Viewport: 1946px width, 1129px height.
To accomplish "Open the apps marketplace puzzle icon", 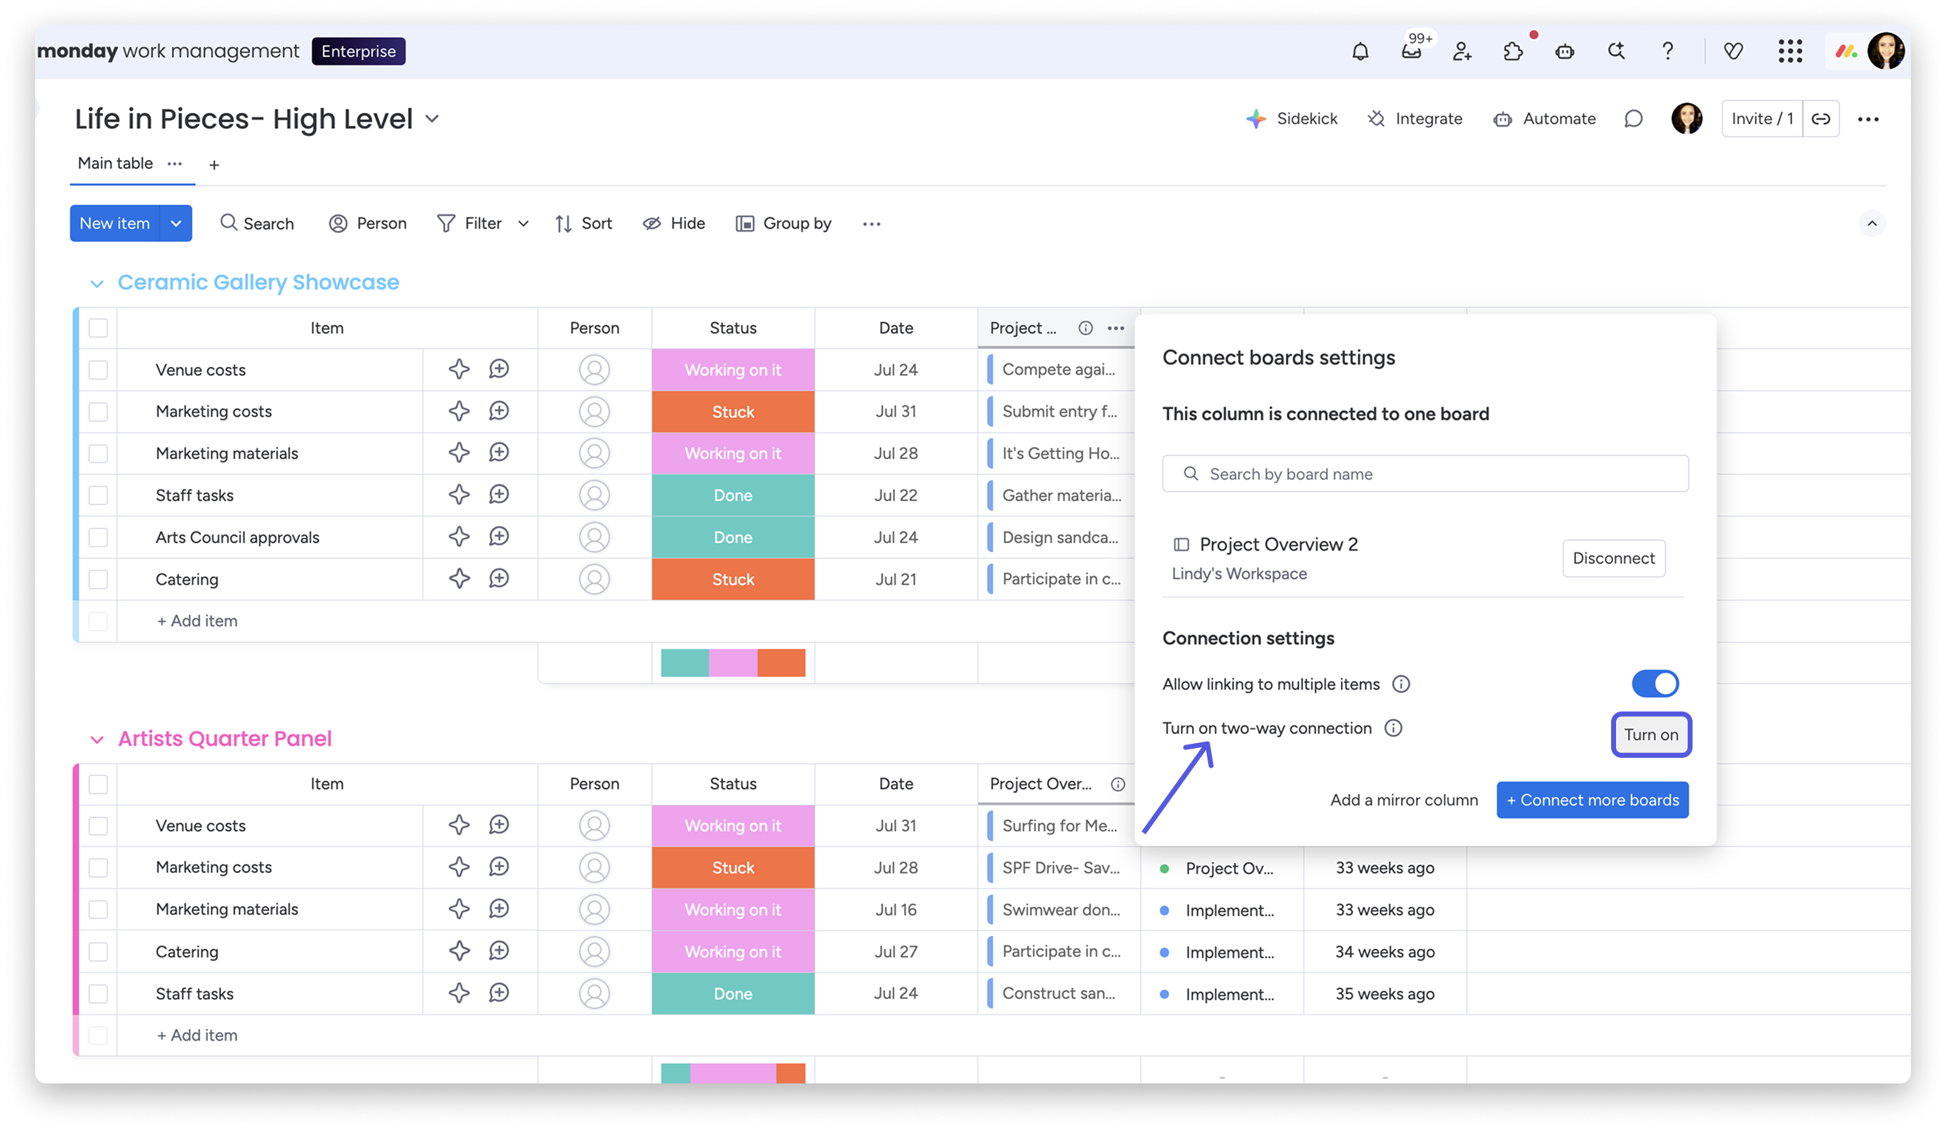I will (1513, 52).
